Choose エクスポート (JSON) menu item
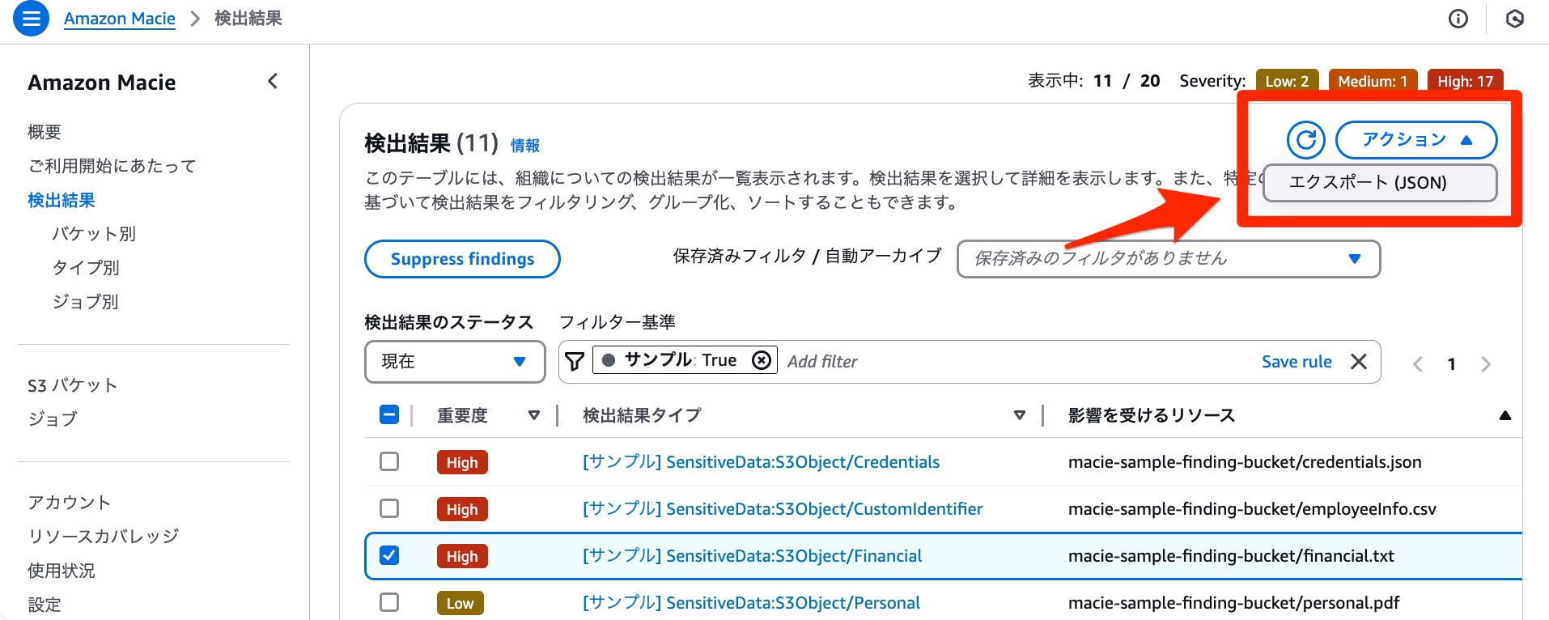 tap(1379, 183)
